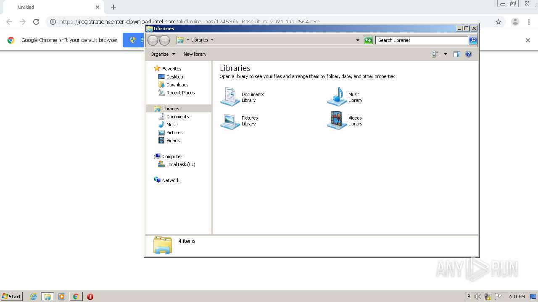
Task: Launch Internet Explorer from taskbar
Action: coord(33,297)
